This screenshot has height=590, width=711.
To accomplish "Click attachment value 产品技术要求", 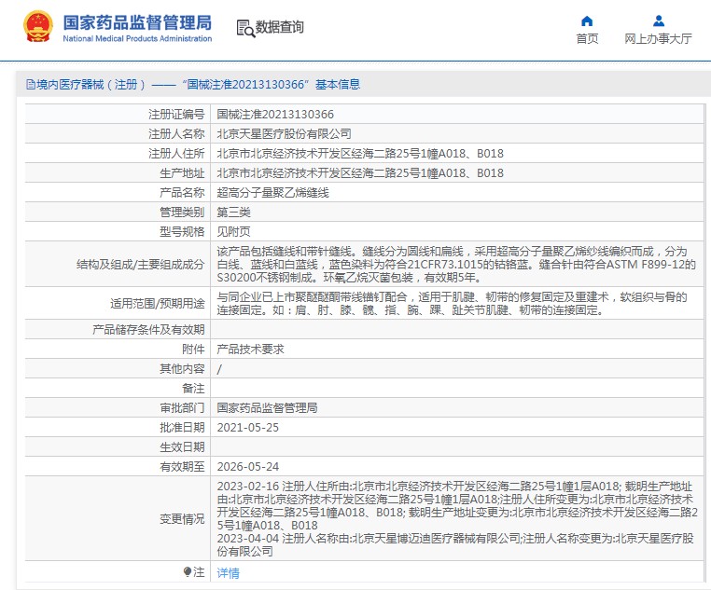I will coord(250,350).
